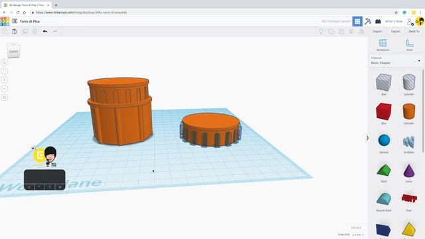Toggle show all hidden shapes icon
This screenshot has width=425, height=239.
coord(321,31)
